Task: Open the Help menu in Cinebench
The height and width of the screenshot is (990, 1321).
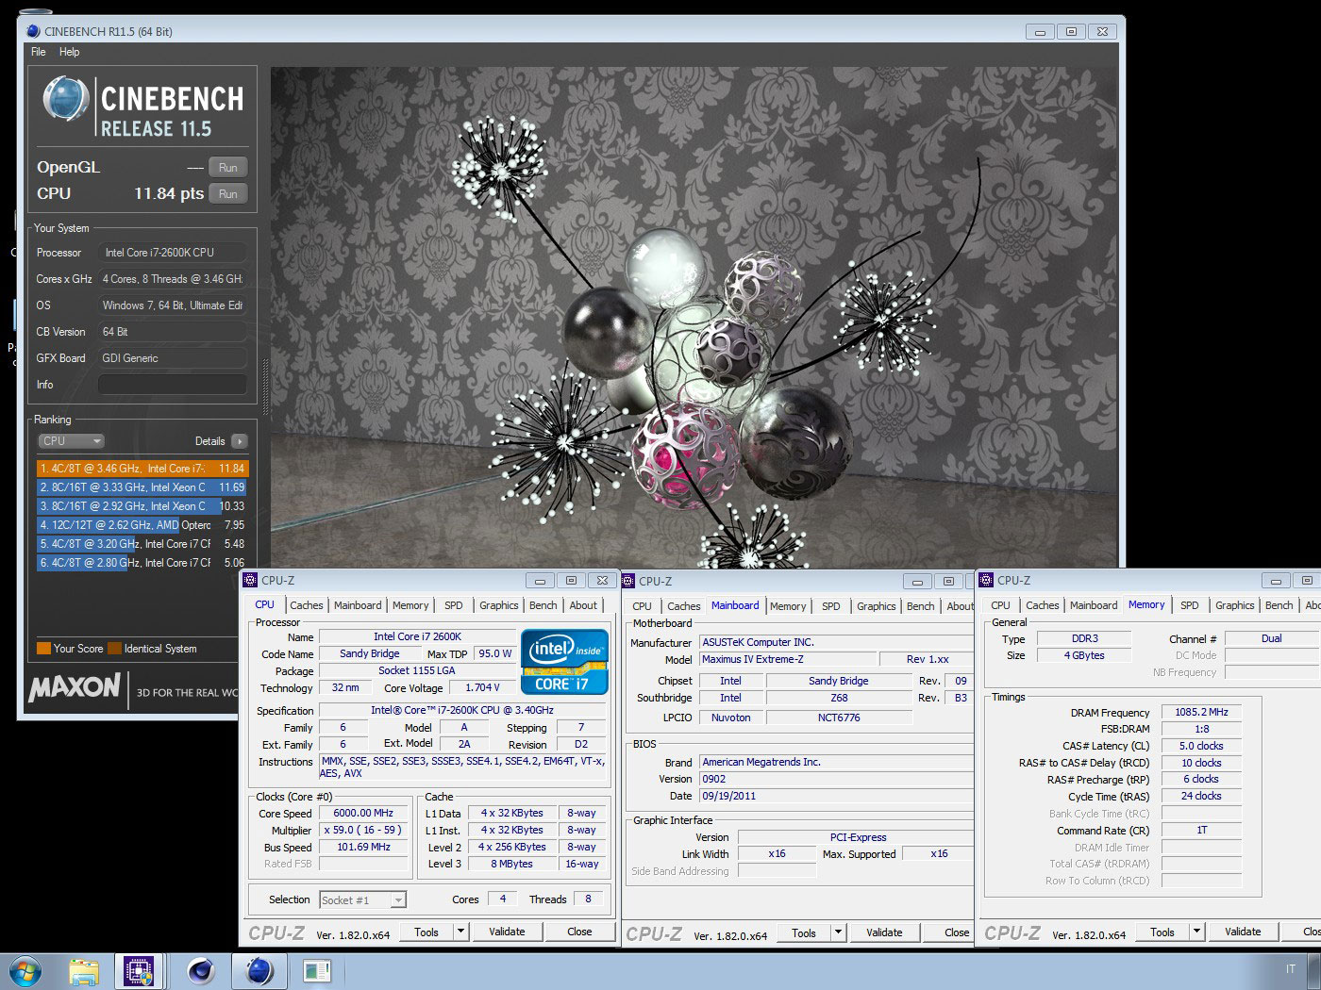Action: point(70,52)
